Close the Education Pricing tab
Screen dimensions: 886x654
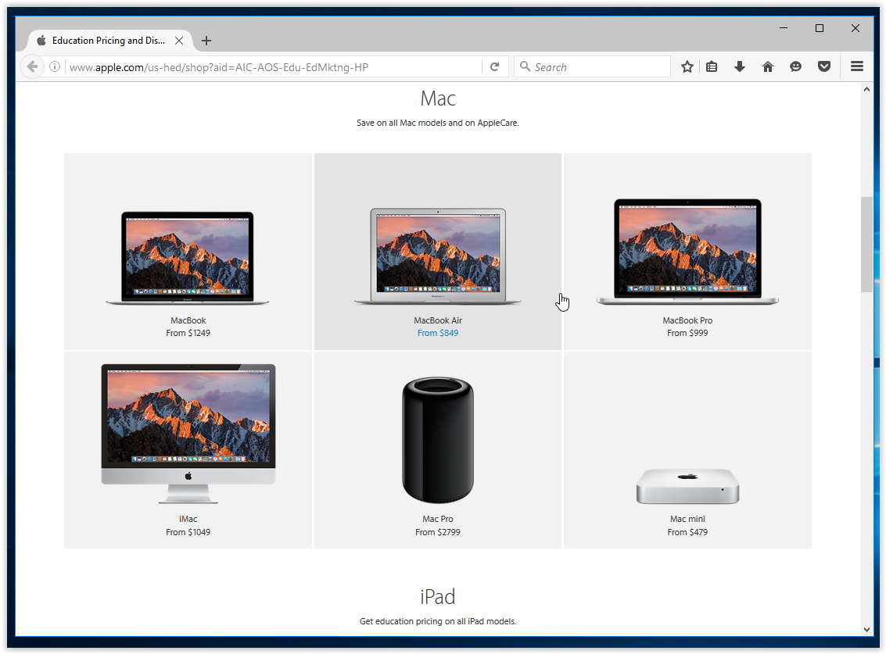(178, 41)
